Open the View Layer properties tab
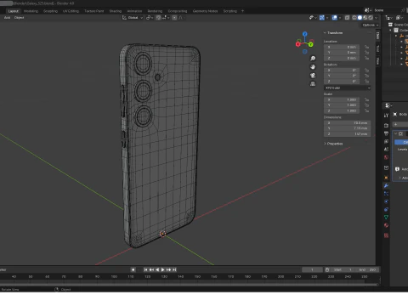The height and width of the screenshot is (306, 408). (x=386, y=141)
